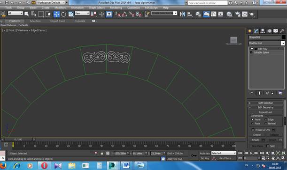Image resolution: width=287 pixels, height=170 pixels.
Task: Click the Repeat Last button
Action: tap(265, 112)
